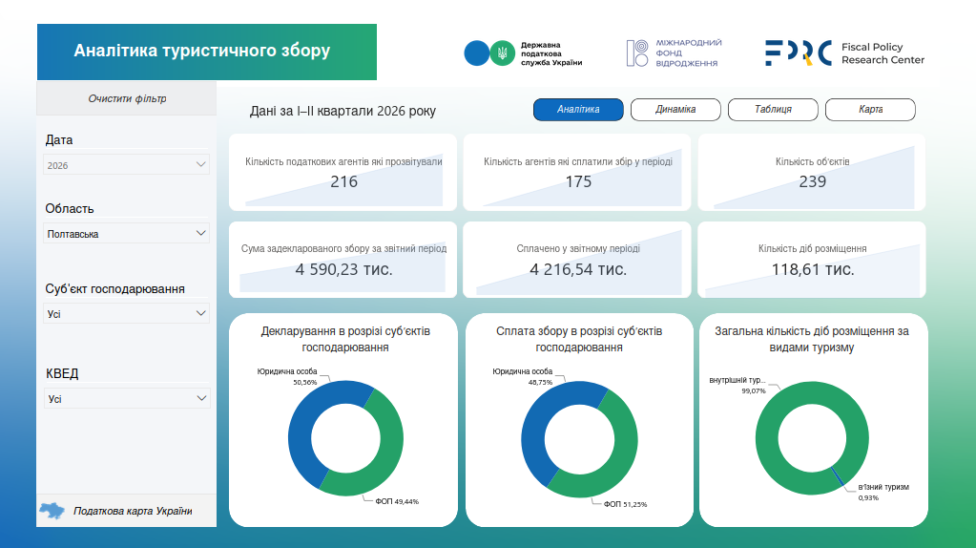This screenshot has width=976, height=548.
Task: Expand the КВЕД dropdown list
Action: [x=127, y=398]
